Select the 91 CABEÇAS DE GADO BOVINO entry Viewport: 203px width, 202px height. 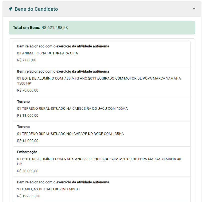(48, 189)
